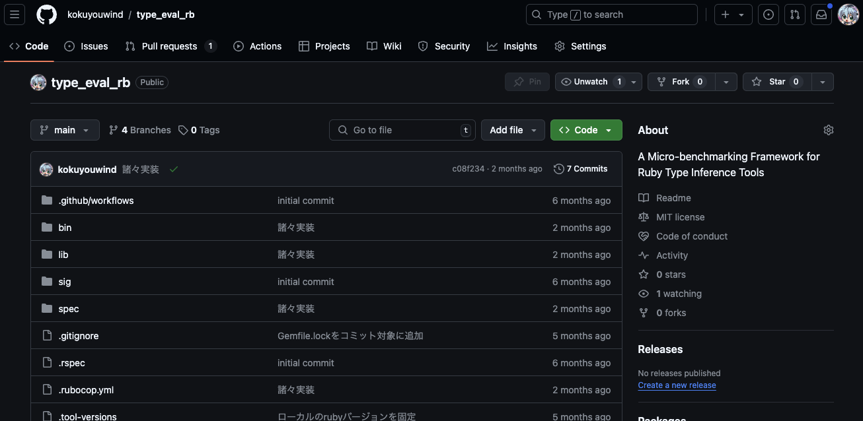Open the spec folder
Viewport: 863px width, 421px height.
[69, 309]
